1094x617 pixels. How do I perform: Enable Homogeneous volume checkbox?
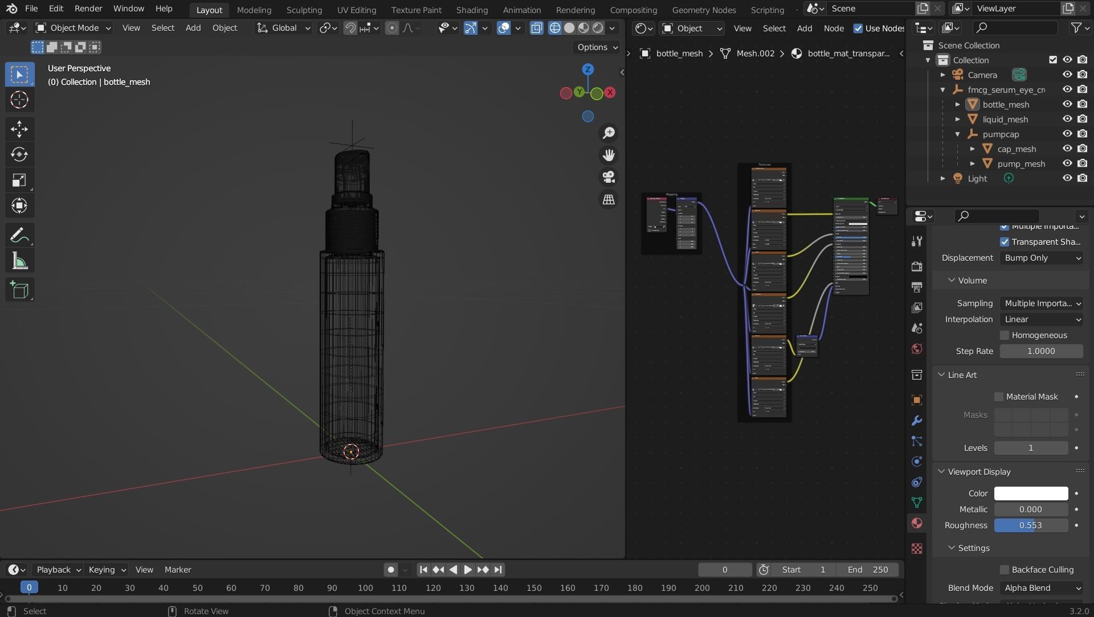(x=1005, y=335)
